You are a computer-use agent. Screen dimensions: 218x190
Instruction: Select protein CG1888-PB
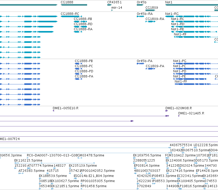(x=84, y=61)
